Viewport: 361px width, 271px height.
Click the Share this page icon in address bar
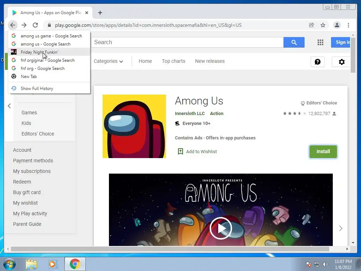[x=312, y=25]
